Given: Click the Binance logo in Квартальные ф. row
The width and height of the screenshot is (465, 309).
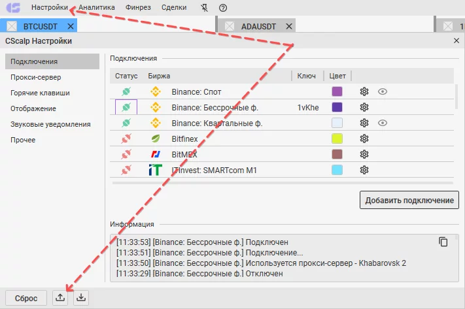Looking at the screenshot, I should pyautogui.click(x=156, y=123).
